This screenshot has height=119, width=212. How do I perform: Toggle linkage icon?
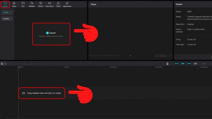click(x=189, y=64)
